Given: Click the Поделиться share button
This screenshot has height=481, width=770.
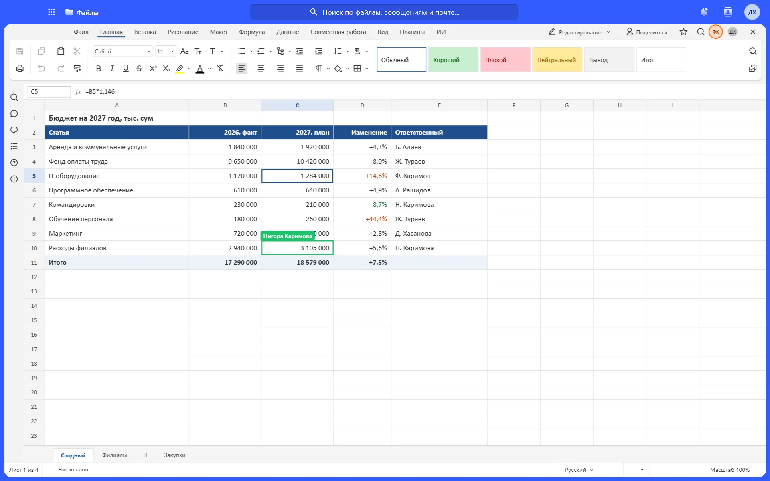Looking at the screenshot, I should tap(646, 32).
